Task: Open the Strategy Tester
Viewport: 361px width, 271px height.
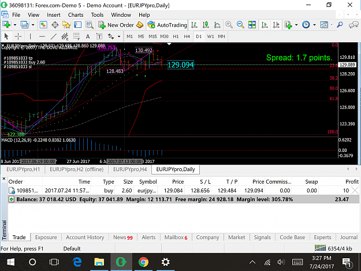Action: click(90, 25)
